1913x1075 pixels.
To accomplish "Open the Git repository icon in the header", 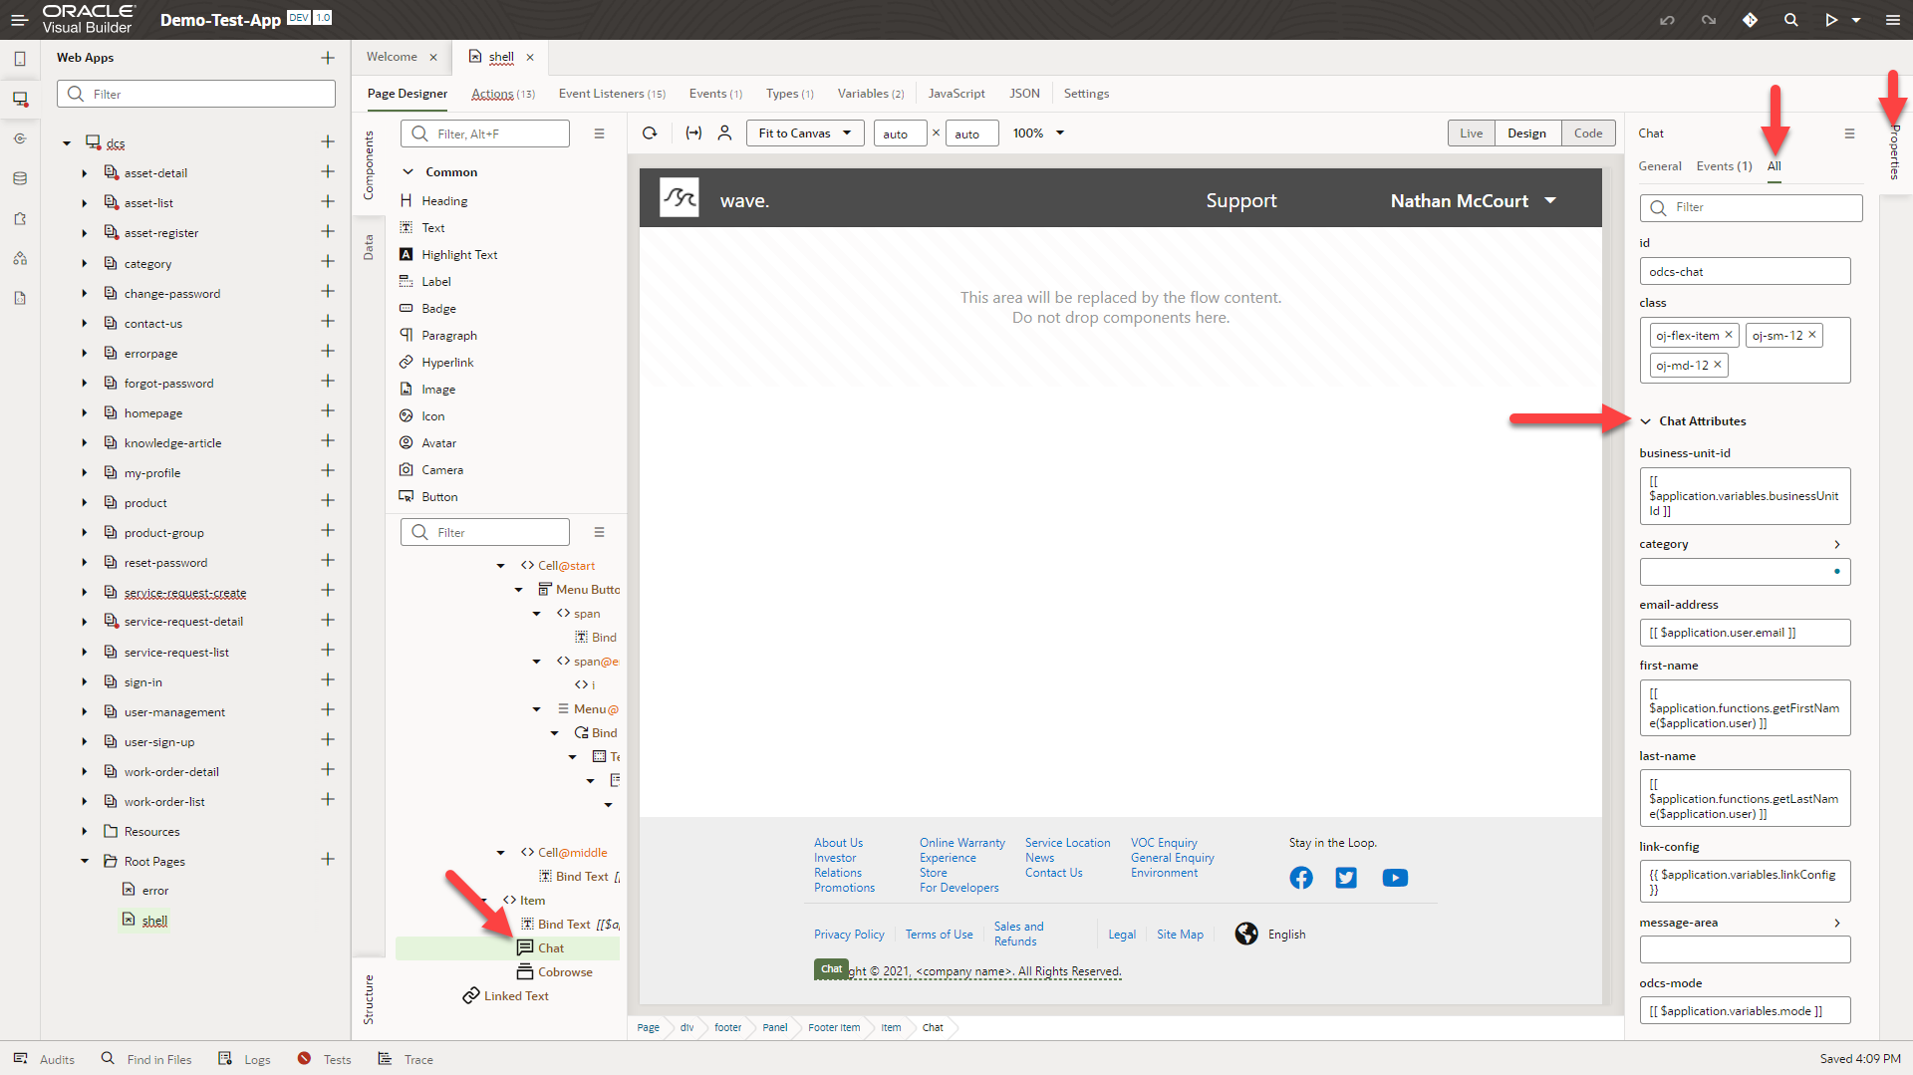I will coord(1751,20).
